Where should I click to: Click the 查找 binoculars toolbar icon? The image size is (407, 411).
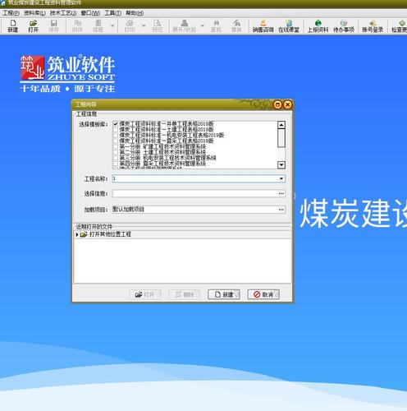[x=216, y=26]
